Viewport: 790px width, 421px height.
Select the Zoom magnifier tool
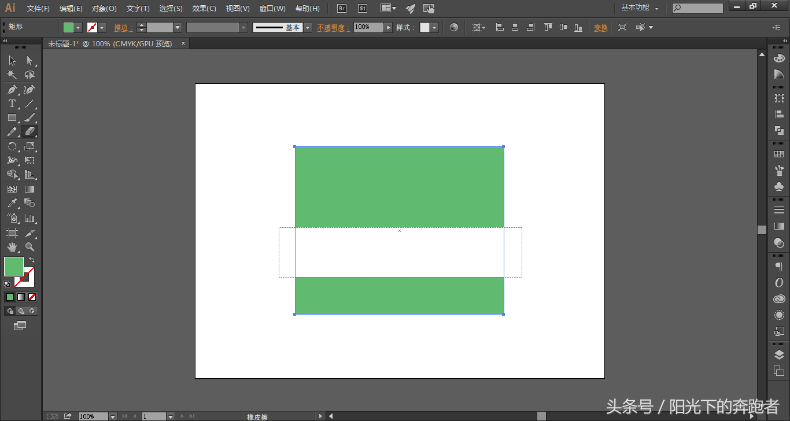[29, 247]
